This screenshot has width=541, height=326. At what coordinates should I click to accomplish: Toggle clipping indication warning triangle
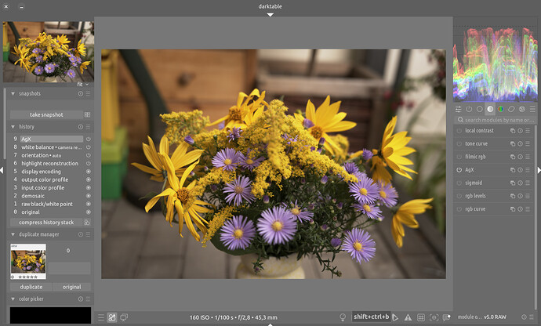408,317
